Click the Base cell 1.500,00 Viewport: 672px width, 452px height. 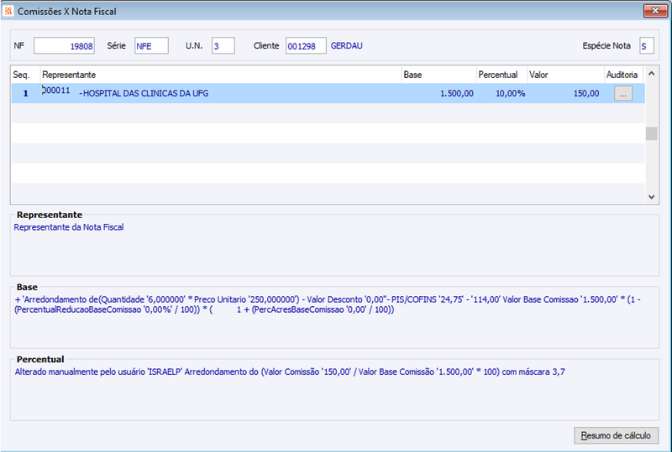pos(457,93)
